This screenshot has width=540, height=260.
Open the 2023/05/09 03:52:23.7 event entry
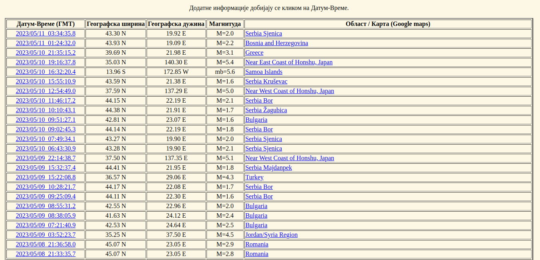[46, 235]
